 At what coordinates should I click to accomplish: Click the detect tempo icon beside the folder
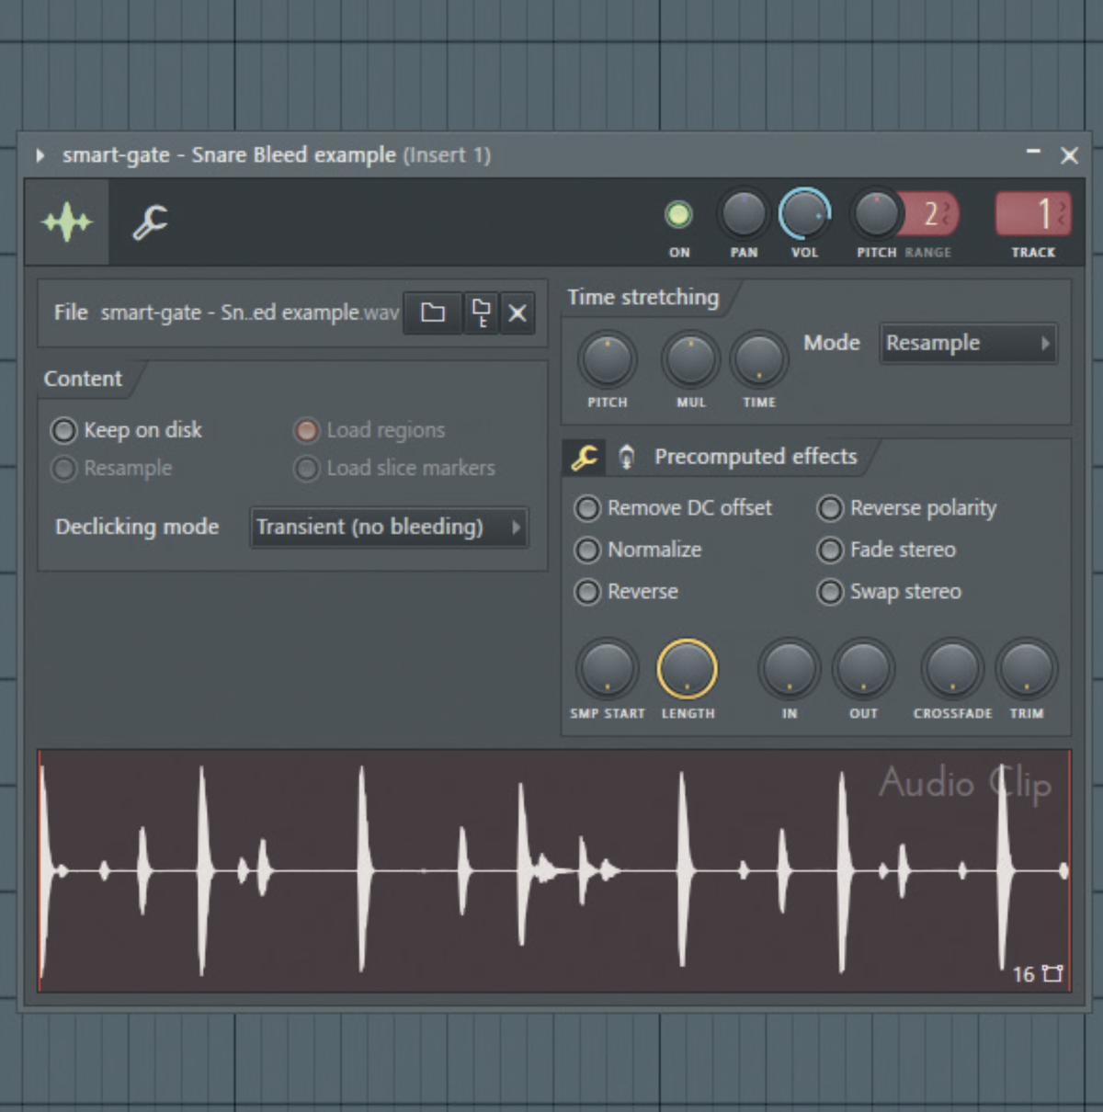[x=481, y=313]
